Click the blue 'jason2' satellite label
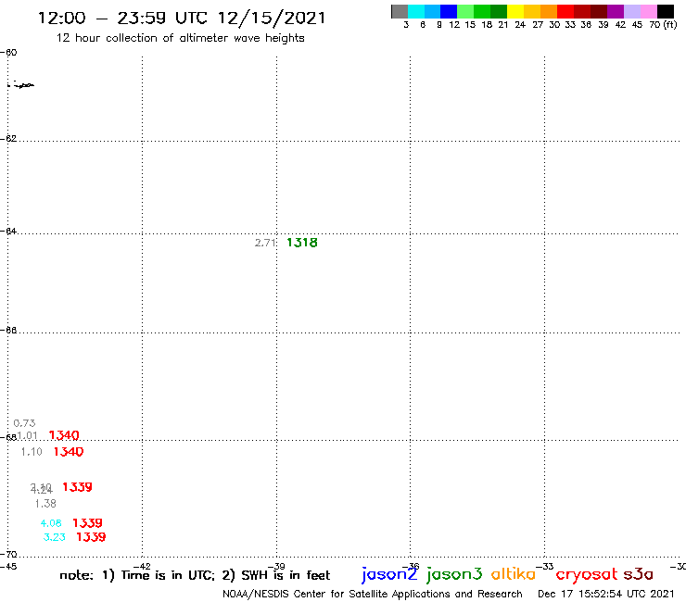 [389, 574]
